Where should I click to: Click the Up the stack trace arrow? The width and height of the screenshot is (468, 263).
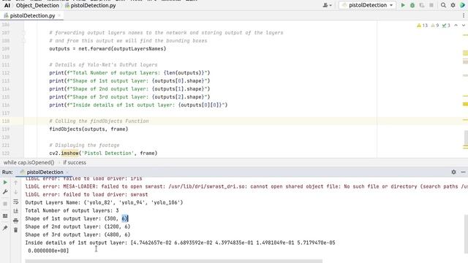click(16, 183)
